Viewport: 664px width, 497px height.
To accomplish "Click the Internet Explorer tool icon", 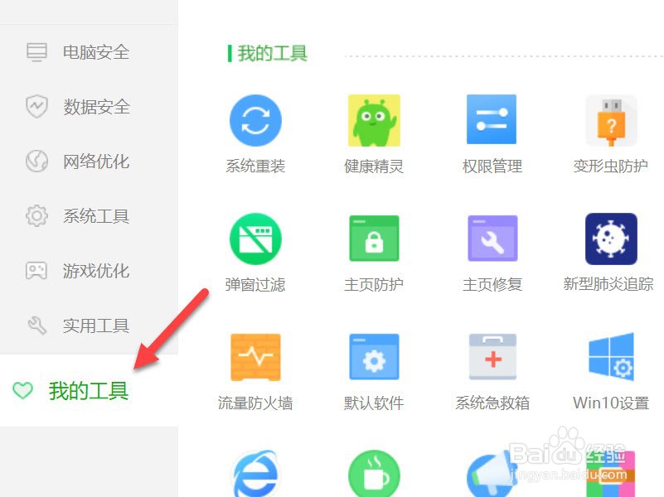I will click(x=255, y=472).
